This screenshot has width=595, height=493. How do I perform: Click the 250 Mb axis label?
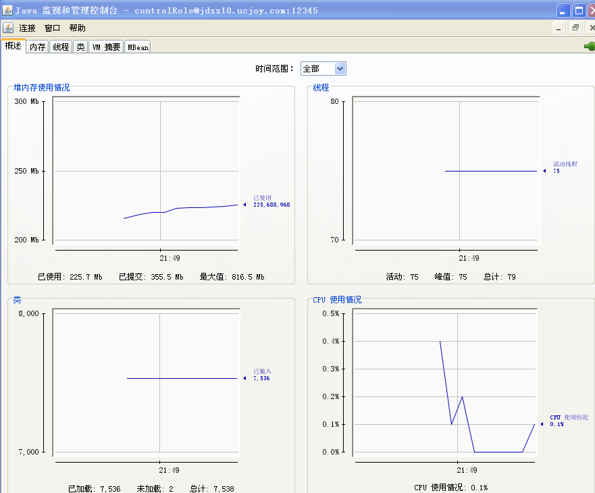(26, 171)
